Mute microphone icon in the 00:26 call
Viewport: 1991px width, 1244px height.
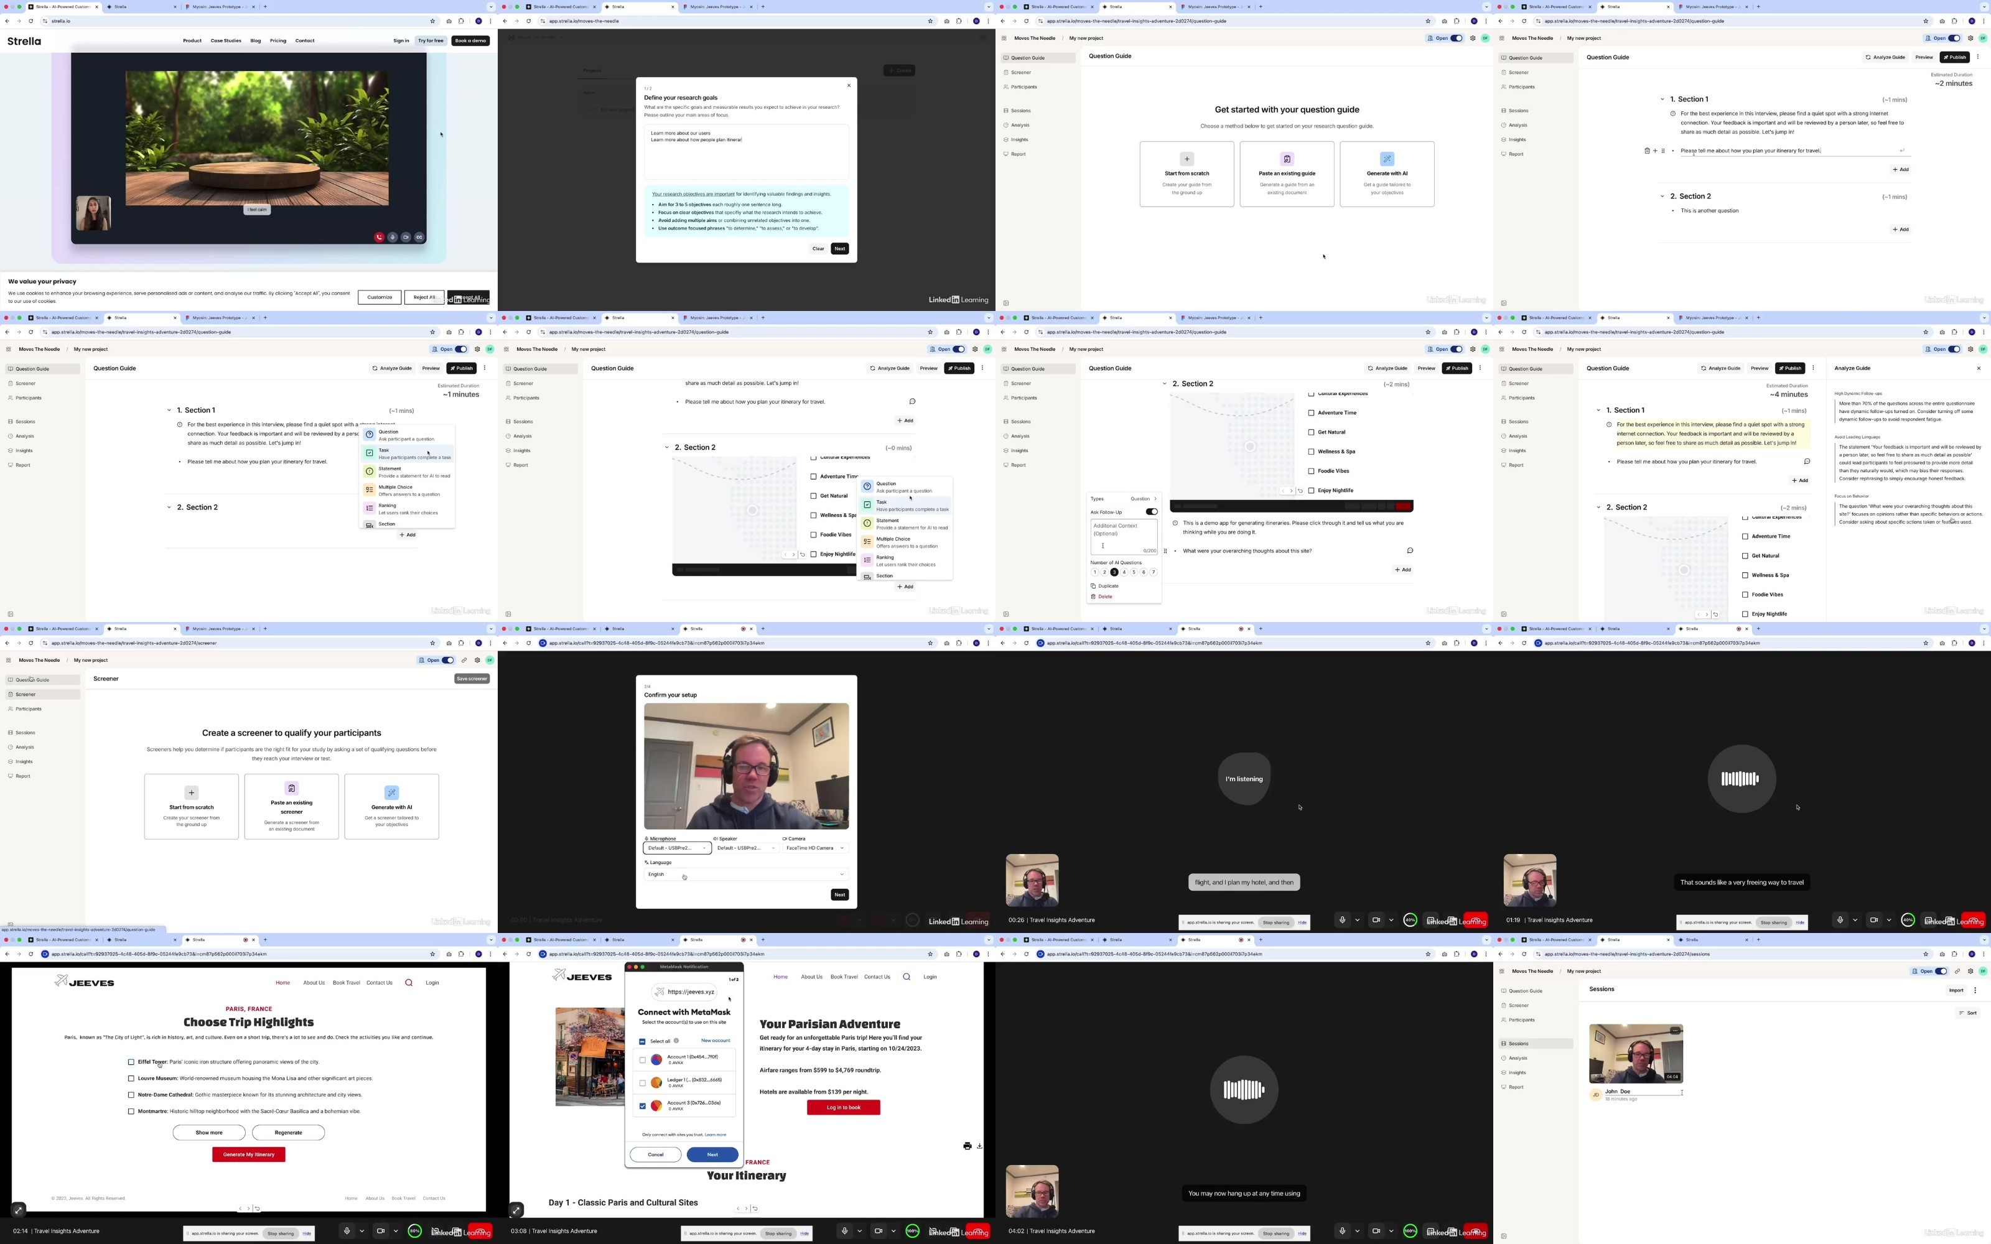1342,920
